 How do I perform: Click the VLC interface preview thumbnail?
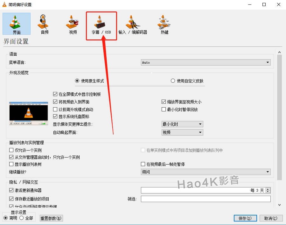click(x=29, y=114)
